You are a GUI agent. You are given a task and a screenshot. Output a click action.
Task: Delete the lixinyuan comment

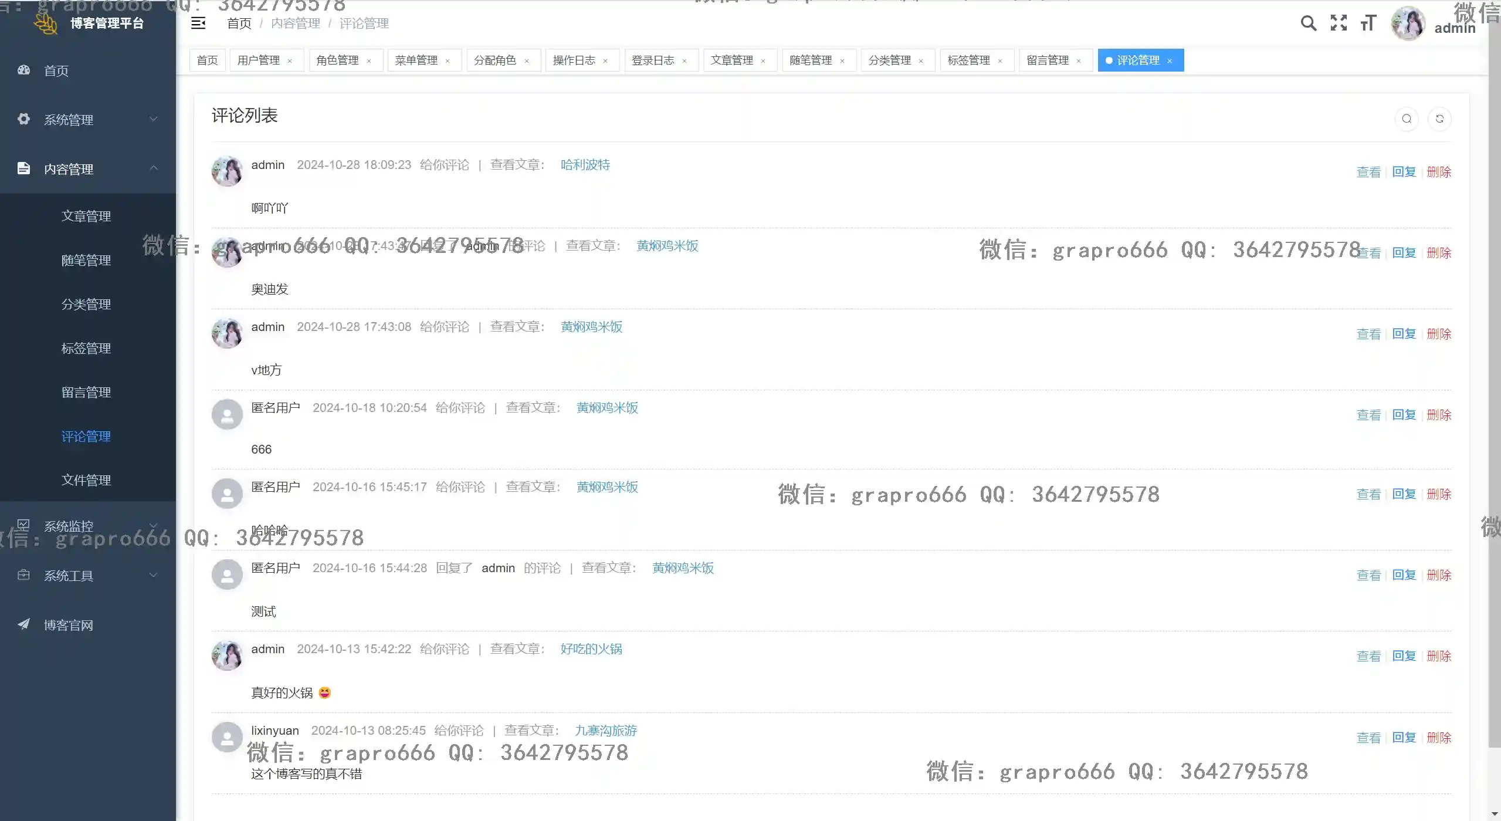coord(1439,738)
